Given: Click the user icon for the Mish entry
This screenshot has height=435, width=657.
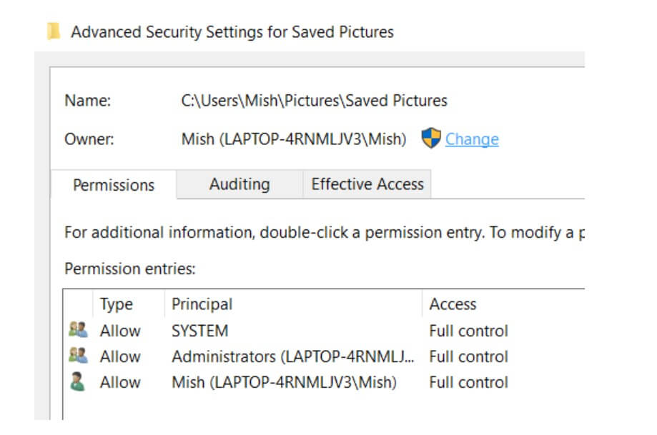Looking at the screenshot, I should coord(77,382).
